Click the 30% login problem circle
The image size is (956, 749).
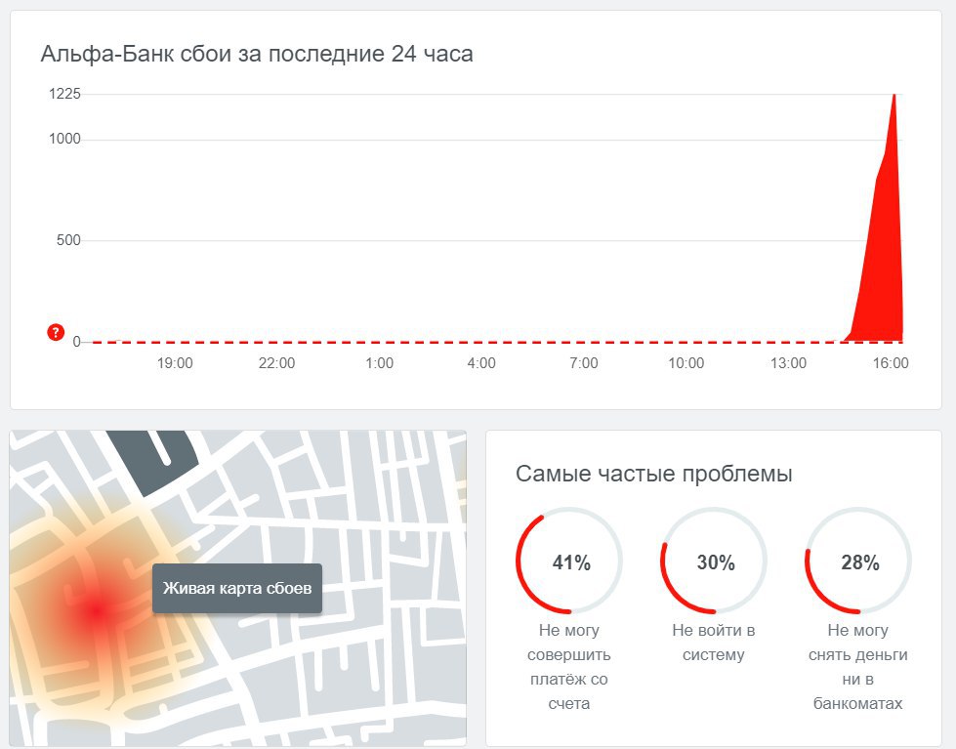(x=714, y=562)
